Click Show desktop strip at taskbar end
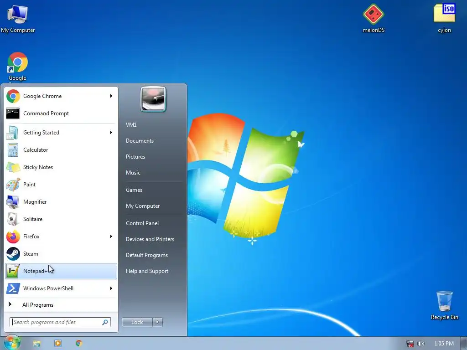467x350 pixels. pyautogui.click(x=464, y=344)
